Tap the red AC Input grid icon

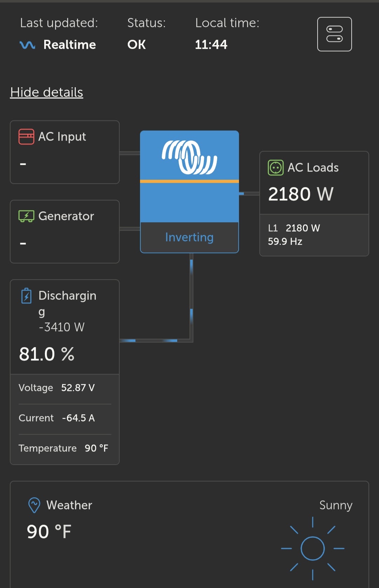26,136
